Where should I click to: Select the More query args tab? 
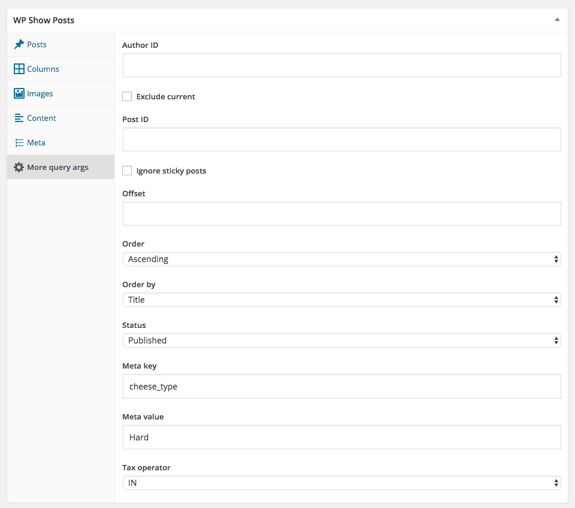click(x=60, y=167)
